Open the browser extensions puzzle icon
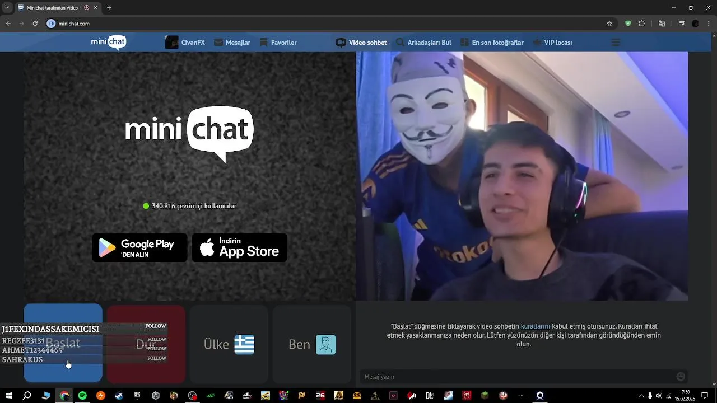This screenshot has width=717, height=403. (x=642, y=24)
